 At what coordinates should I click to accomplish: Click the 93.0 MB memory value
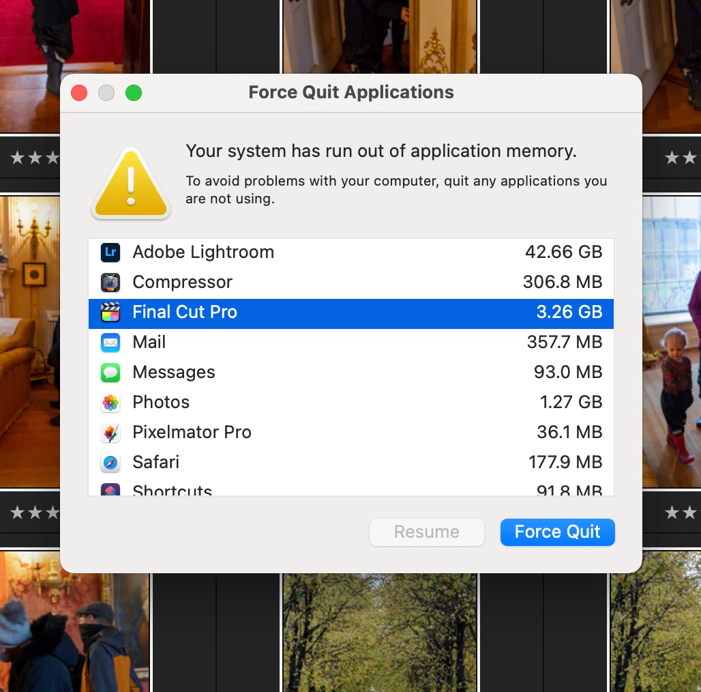[568, 372]
